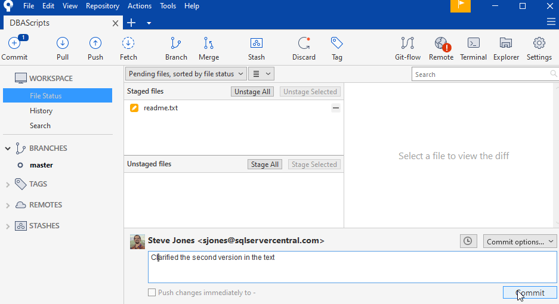Enable Push changes immediately checkbox
The width and height of the screenshot is (559, 304).
click(152, 293)
